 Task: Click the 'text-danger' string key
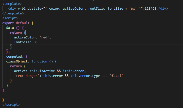[27, 76]
